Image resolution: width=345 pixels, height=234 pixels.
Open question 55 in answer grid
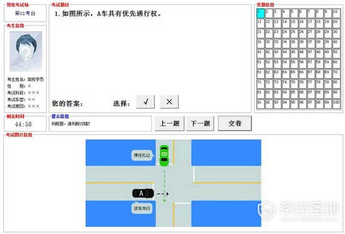tap(294, 64)
